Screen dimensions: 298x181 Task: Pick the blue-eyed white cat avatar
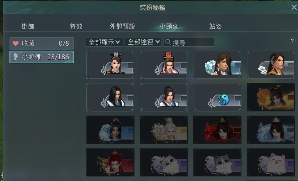tap(164, 162)
